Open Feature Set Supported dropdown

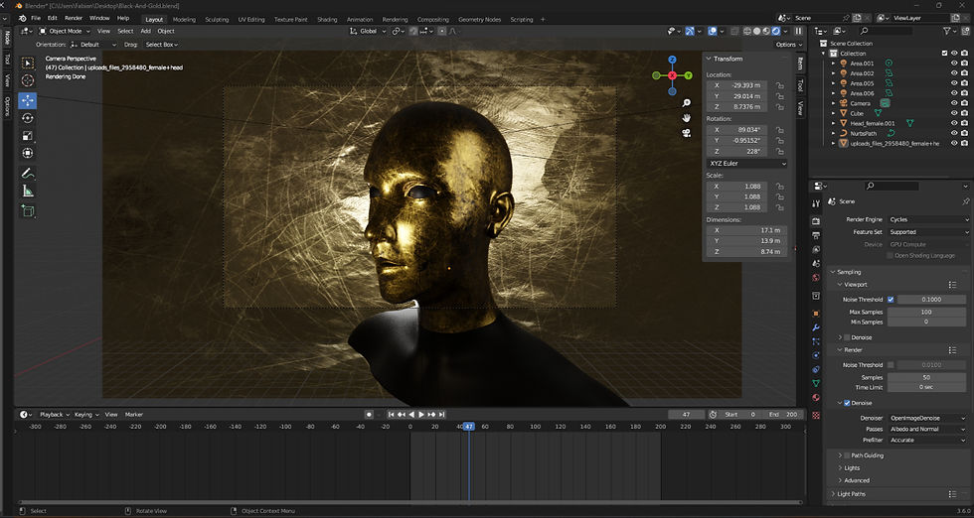[x=928, y=232]
